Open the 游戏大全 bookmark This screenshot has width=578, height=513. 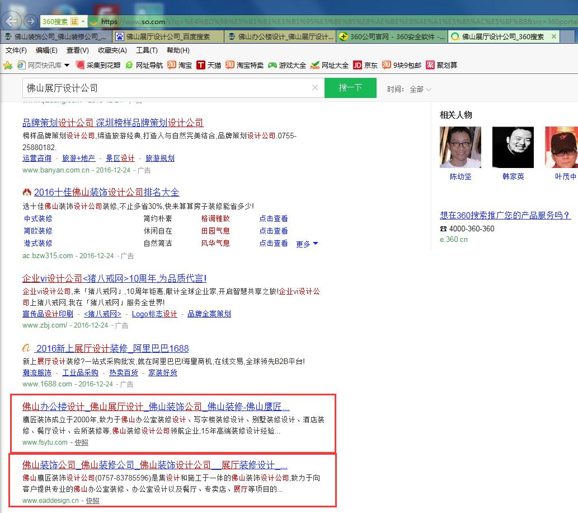click(287, 66)
